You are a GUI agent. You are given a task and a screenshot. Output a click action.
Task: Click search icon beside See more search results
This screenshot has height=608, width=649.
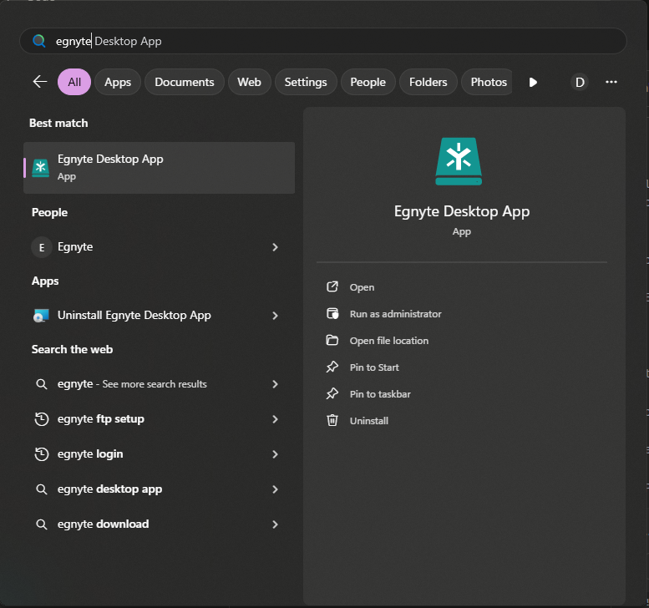[42, 384]
